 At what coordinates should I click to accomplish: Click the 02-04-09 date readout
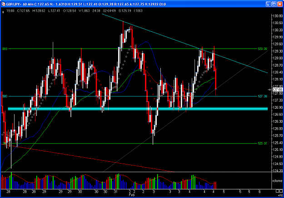pyautogui.click(x=109, y=11)
